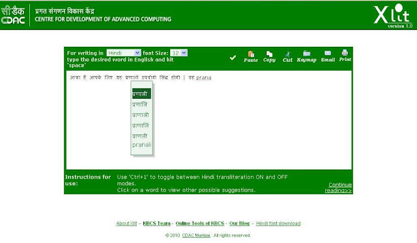417x243 pixels.
Task: Choose the fifth suggestion प्राणली
Action: tap(140, 136)
